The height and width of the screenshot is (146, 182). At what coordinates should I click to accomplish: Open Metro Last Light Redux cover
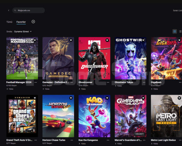(x=166, y=116)
